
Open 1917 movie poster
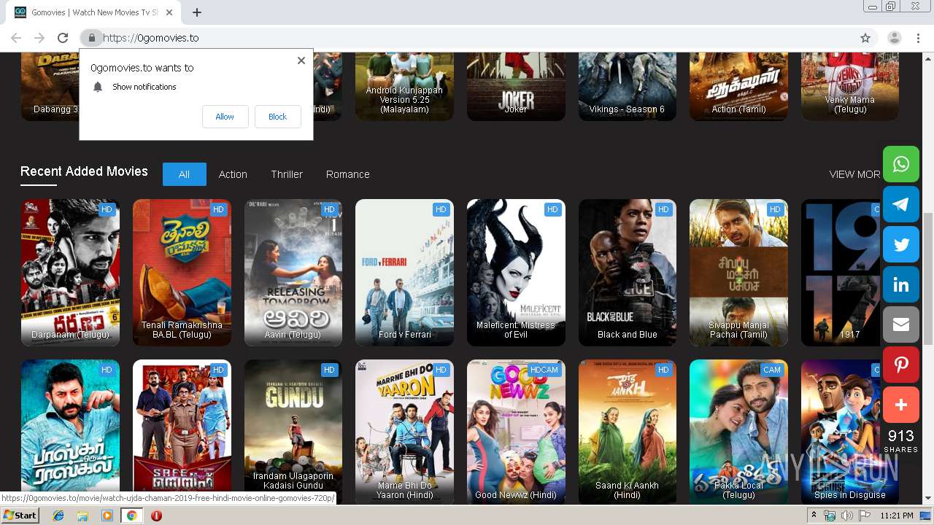coord(841,273)
